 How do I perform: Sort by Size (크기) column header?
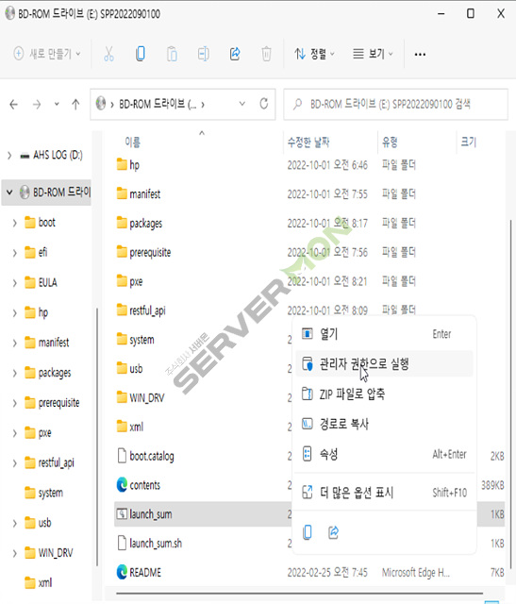(x=468, y=143)
